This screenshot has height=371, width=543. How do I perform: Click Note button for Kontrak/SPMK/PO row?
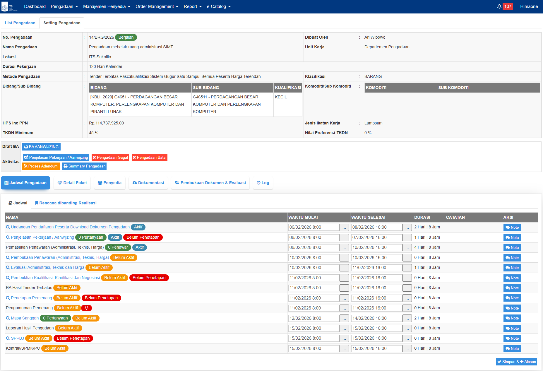512,349
